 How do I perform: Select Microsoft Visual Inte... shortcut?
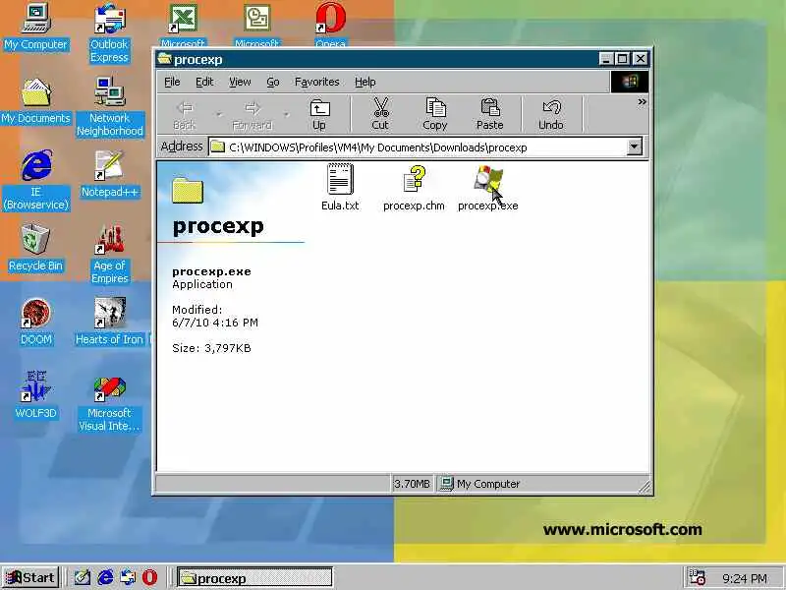pyautogui.click(x=109, y=405)
